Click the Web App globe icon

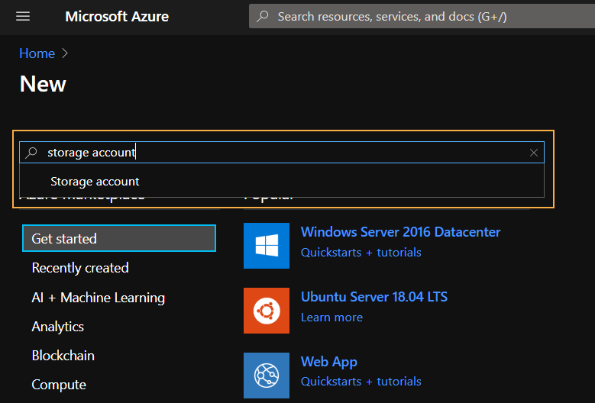(267, 376)
